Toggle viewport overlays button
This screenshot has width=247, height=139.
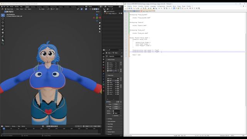pos(86,9)
